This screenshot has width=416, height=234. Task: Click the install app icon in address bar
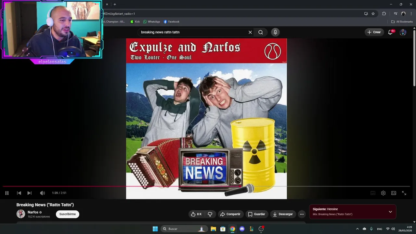(x=366, y=14)
